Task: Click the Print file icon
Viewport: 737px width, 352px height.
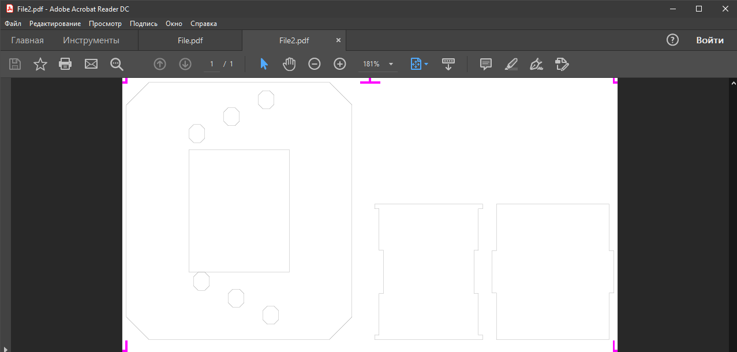Action: pyautogui.click(x=66, y=64)
